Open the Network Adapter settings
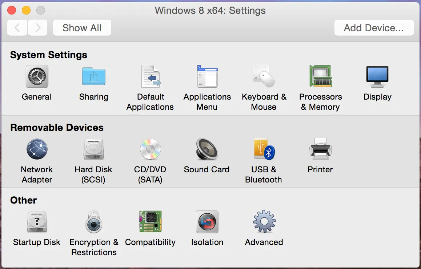 (36, 149)
